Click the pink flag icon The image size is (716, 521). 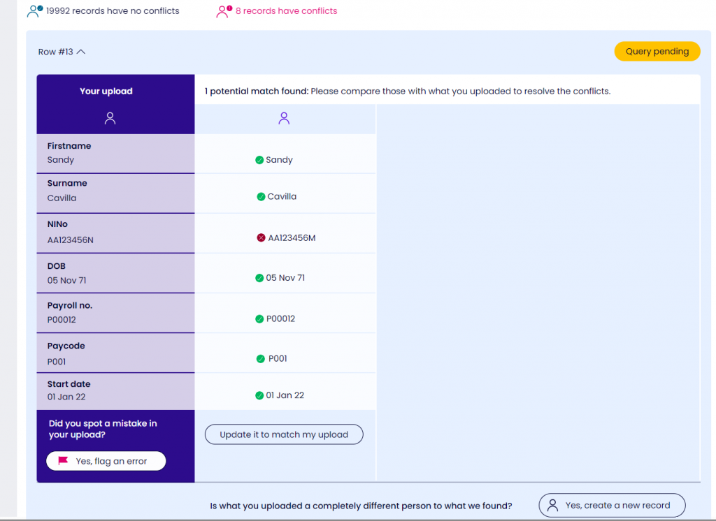point(63,461)
